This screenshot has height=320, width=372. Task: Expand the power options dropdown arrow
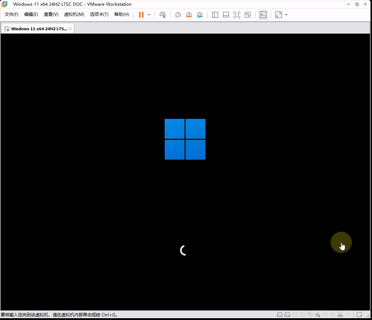149,15
